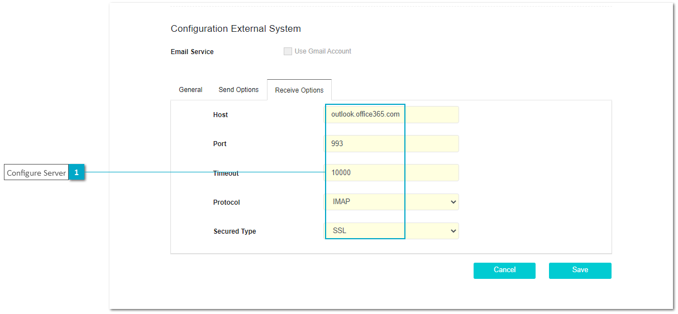Click the Host label
678x314 pixels.
(x=221, y=115)
